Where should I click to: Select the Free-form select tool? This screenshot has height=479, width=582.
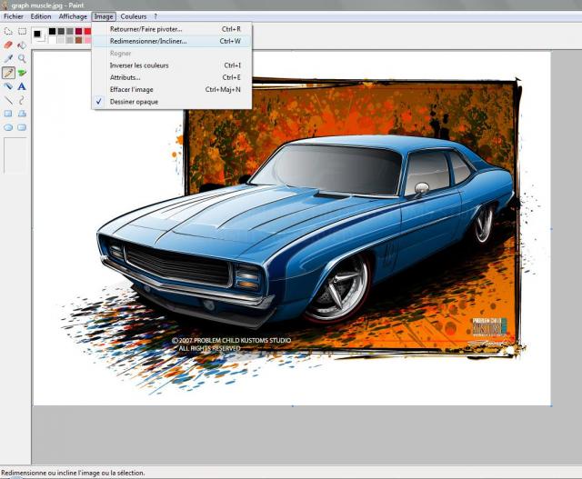pos(8,32)
